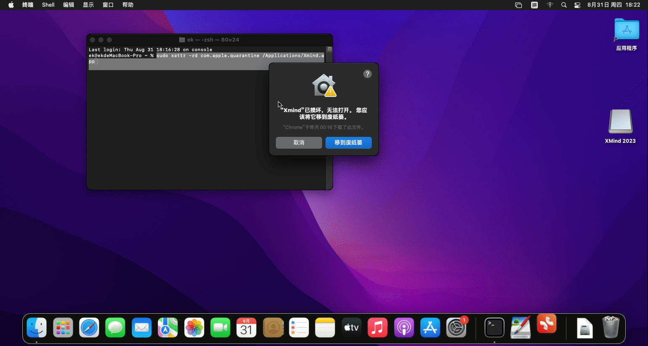The height and width of the screenshot is (346, 648).
Task: Launch FaceTime from the Dock
Action: [x=220, y=328]
